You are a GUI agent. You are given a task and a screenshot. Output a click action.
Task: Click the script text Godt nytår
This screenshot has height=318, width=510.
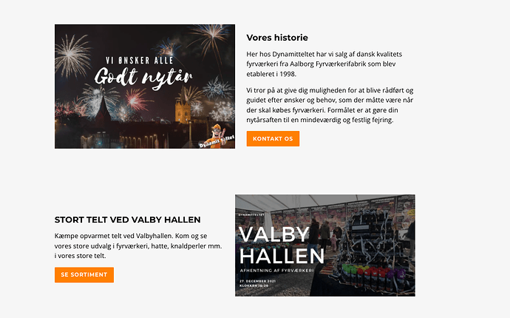coord(143,78)
